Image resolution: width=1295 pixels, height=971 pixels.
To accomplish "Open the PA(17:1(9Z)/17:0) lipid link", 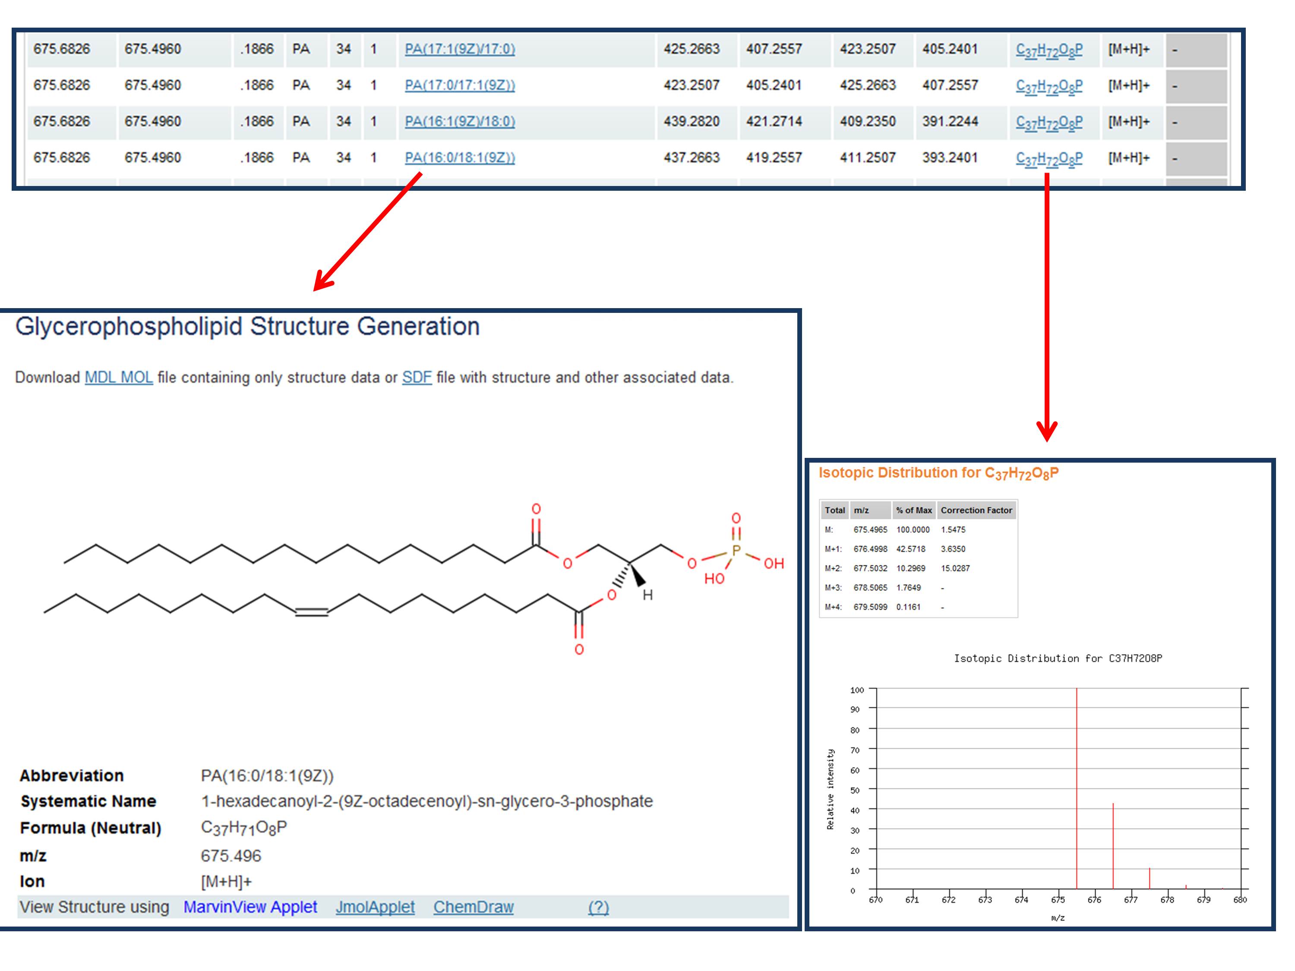I will (x=460, y=49).
